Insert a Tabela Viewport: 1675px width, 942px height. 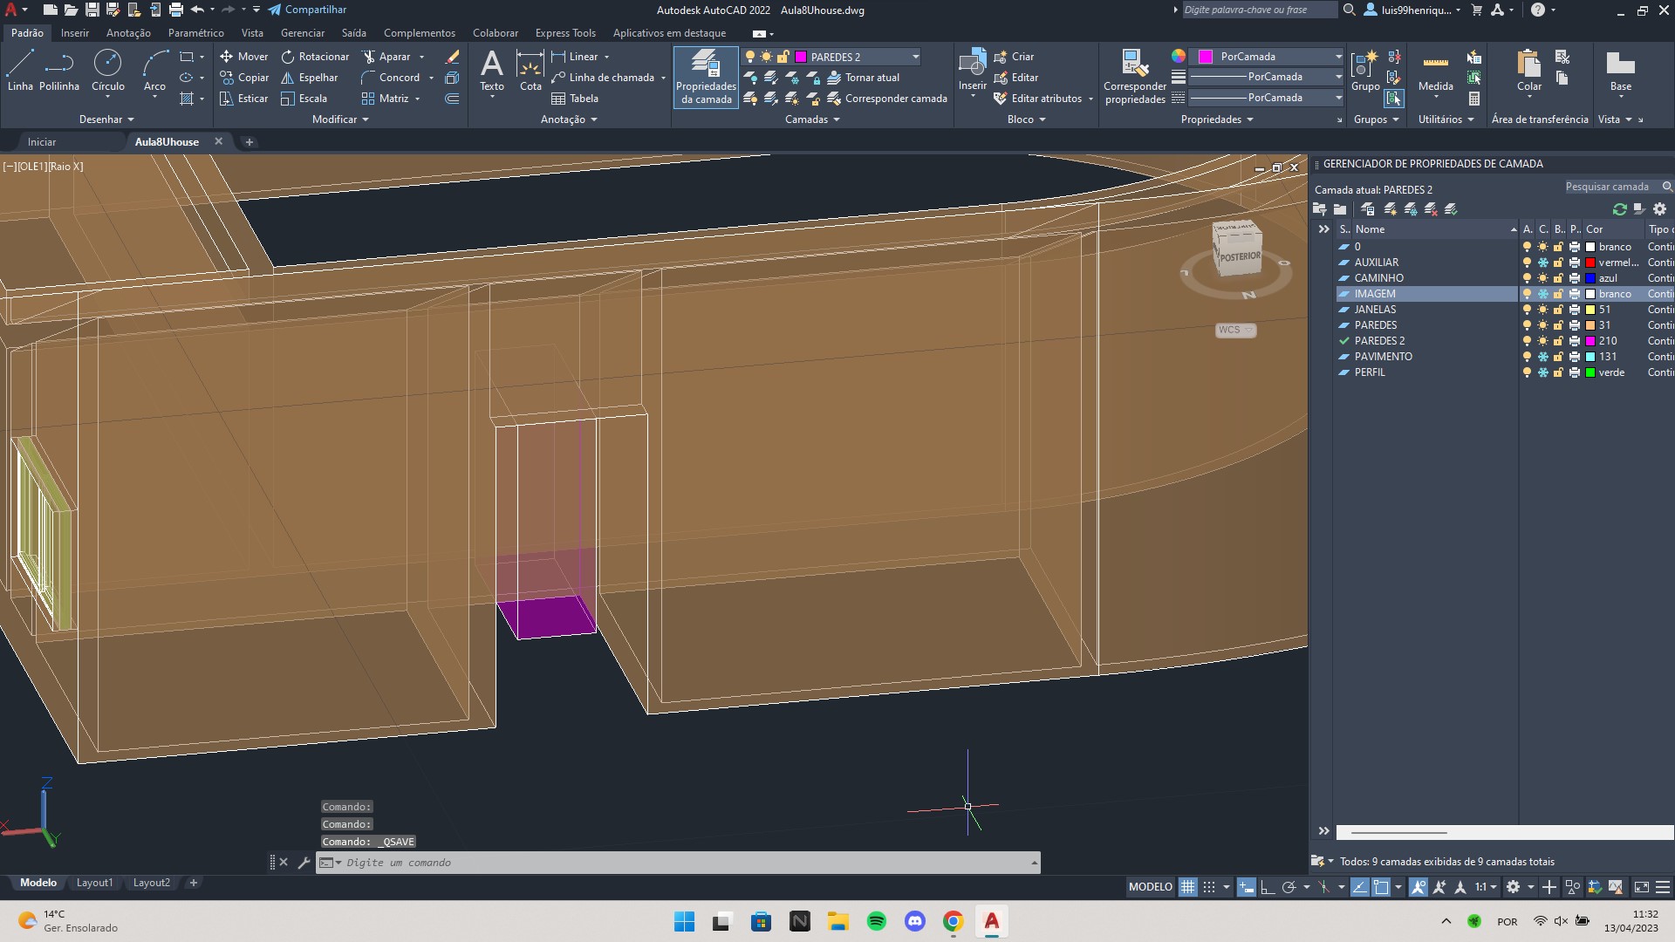[x=575, y=99]
